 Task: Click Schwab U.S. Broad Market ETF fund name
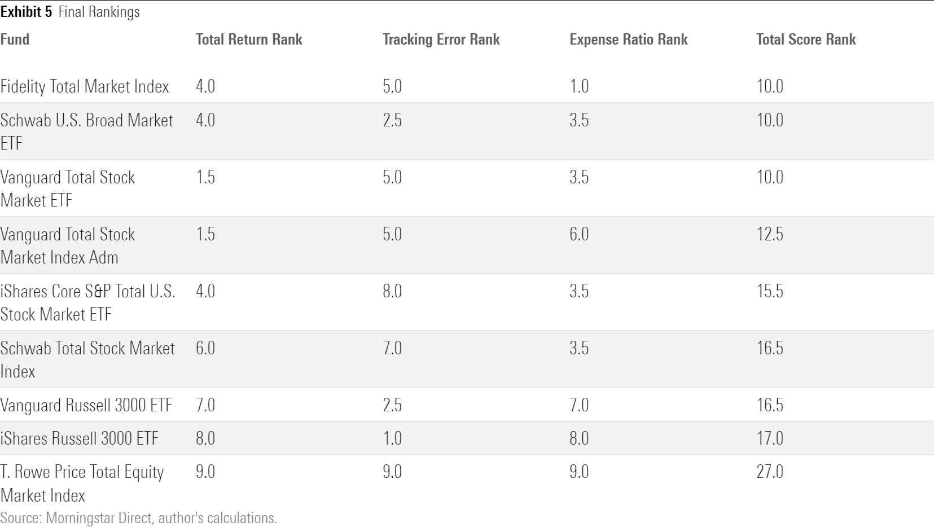pos(86,131)
